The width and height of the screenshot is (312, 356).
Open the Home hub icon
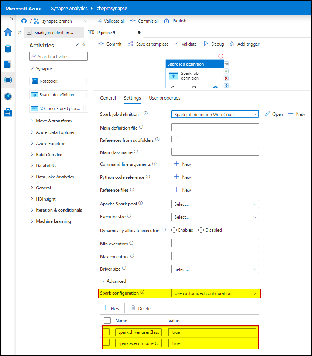(8, 32)
